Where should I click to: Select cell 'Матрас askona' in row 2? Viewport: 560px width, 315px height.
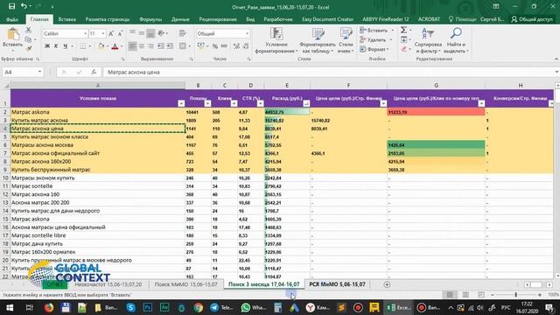point(98,112)
